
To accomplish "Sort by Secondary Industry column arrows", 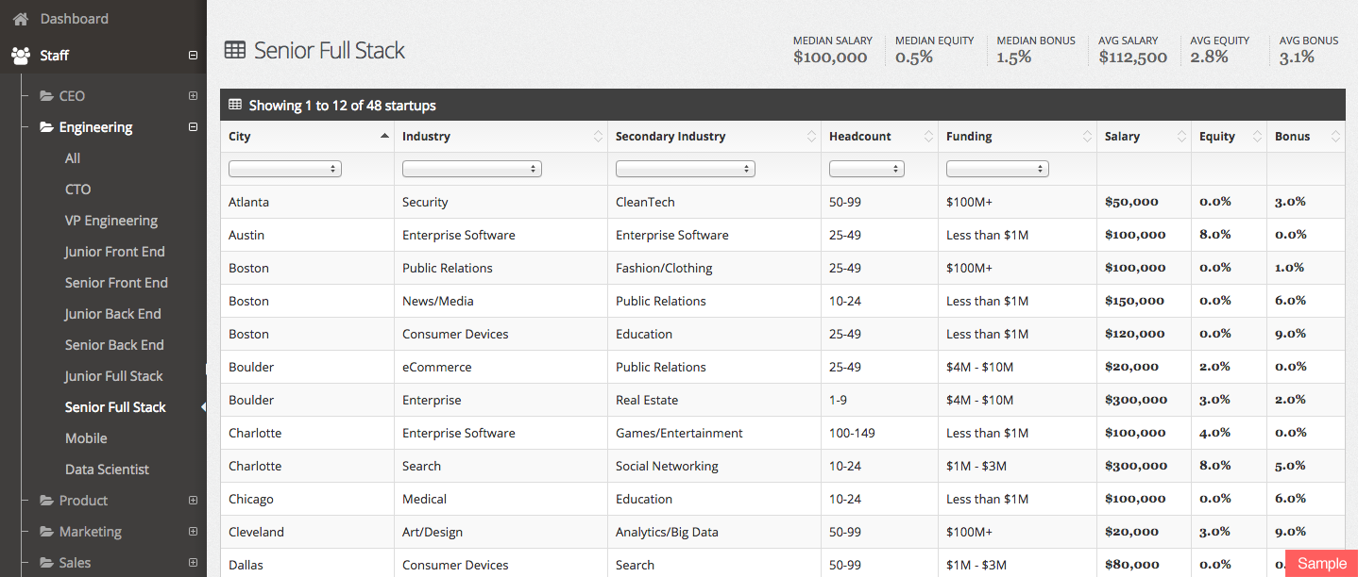I will click(x=811, y=137).
